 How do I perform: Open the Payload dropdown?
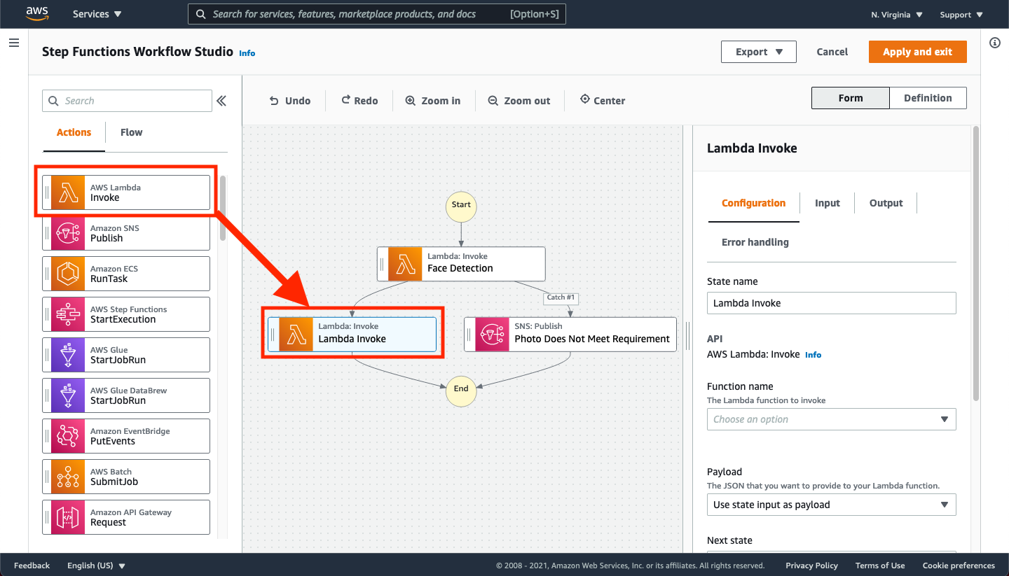832,505
